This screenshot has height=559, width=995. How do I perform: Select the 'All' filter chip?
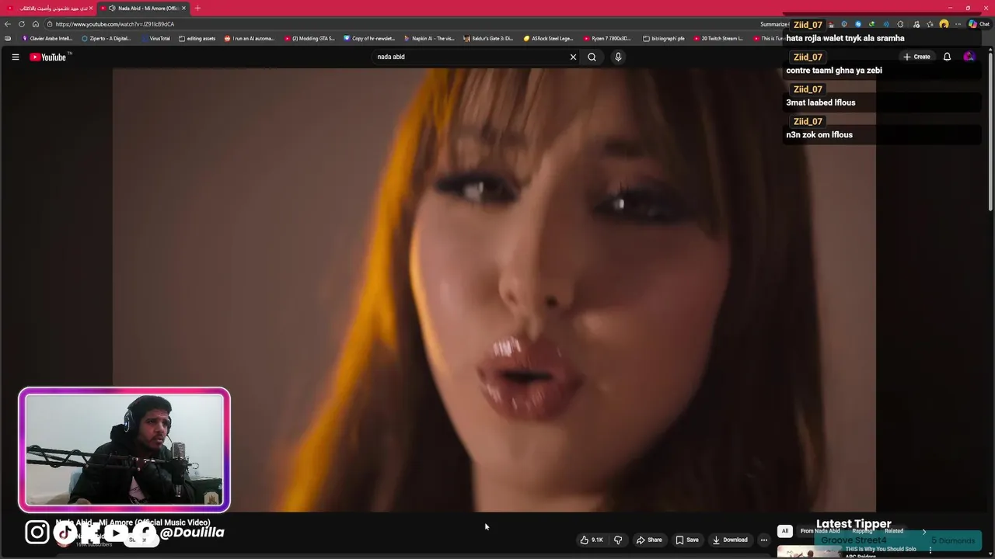[785, 531]
